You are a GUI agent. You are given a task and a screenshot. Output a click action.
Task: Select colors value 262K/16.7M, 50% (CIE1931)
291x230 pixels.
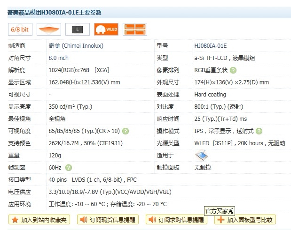pos(86,143)
